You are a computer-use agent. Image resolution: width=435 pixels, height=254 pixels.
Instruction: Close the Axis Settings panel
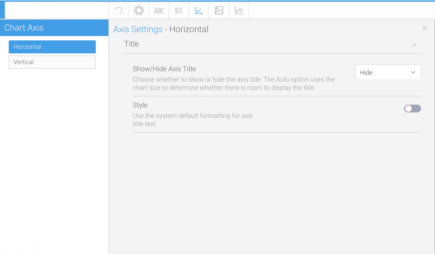pos(425,28)
